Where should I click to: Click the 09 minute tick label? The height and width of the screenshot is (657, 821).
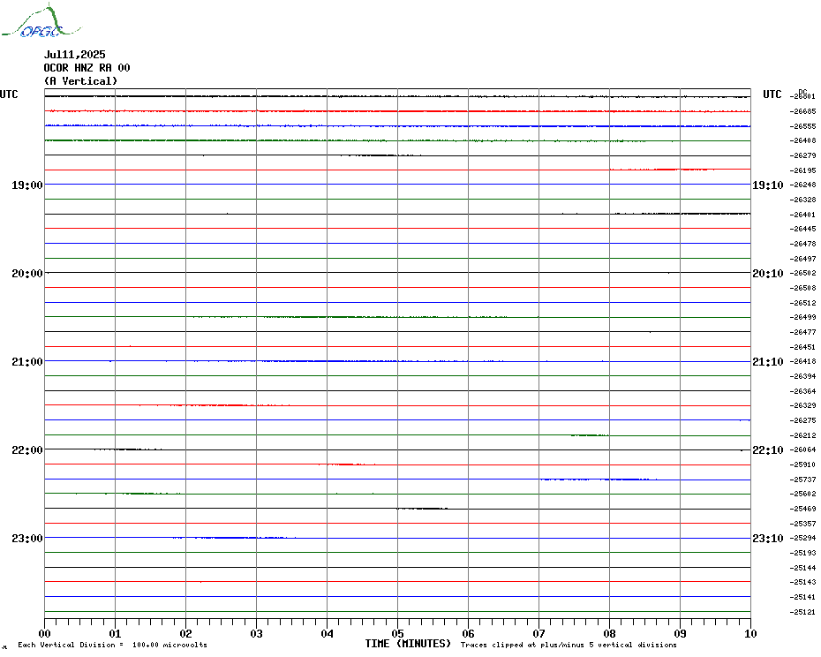click(x=680, y=633)
